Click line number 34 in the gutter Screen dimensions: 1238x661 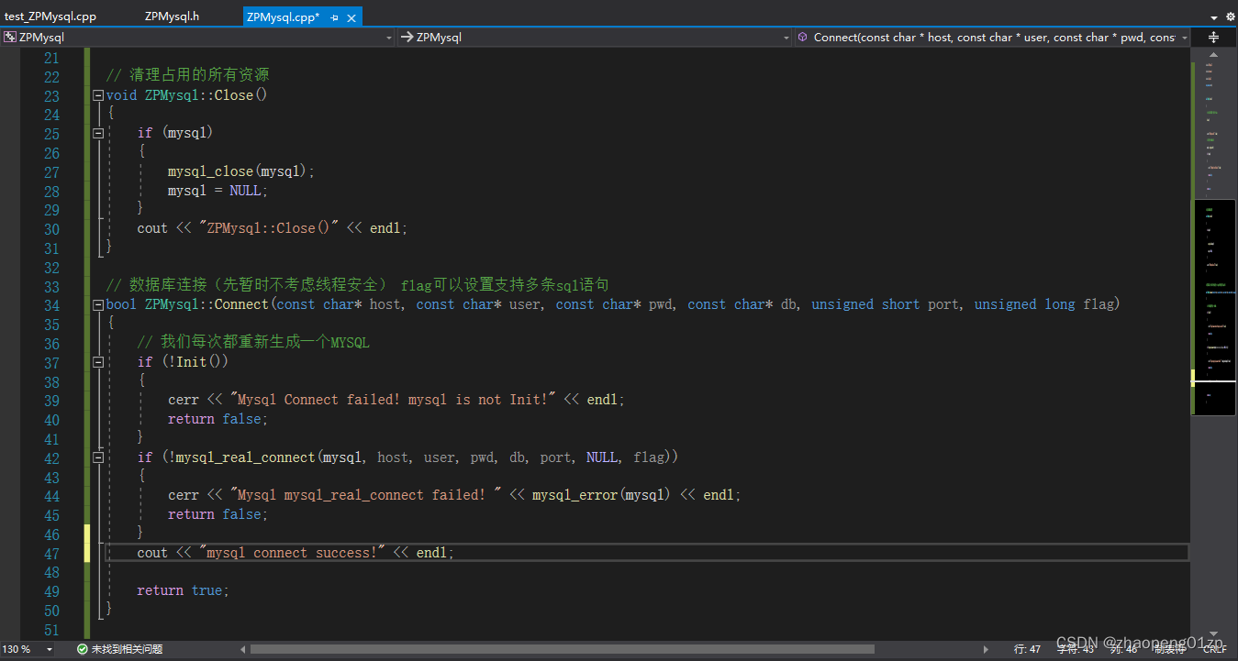(x=51, y=305)
